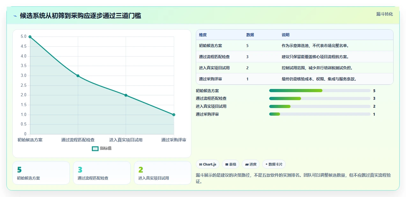The image size is (406, 197).
Task: Select the 数据卡片 tag
Action: pyautogui.click(x=274, y=164)
